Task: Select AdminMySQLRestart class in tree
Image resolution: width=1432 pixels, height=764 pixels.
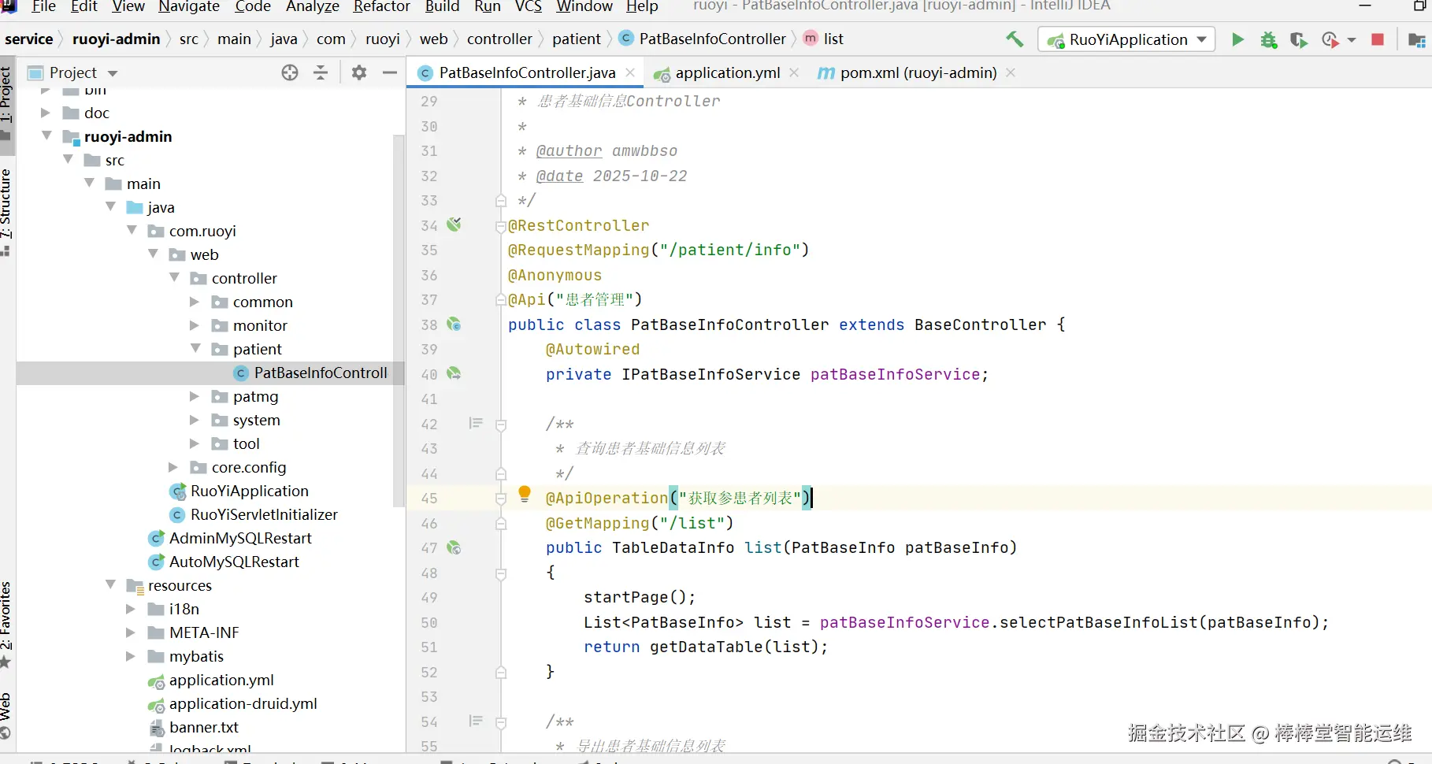Action: (240, 538)
